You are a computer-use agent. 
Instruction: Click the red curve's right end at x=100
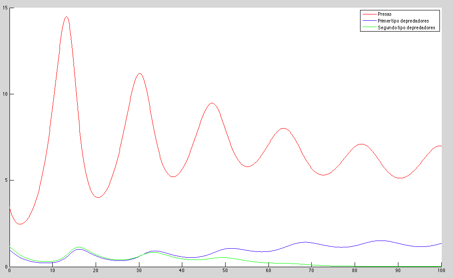[441, 146]
